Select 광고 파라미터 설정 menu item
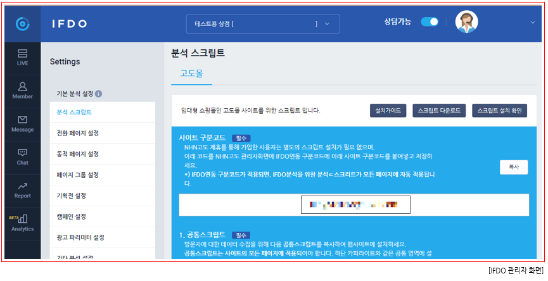 tap(103, 238)
